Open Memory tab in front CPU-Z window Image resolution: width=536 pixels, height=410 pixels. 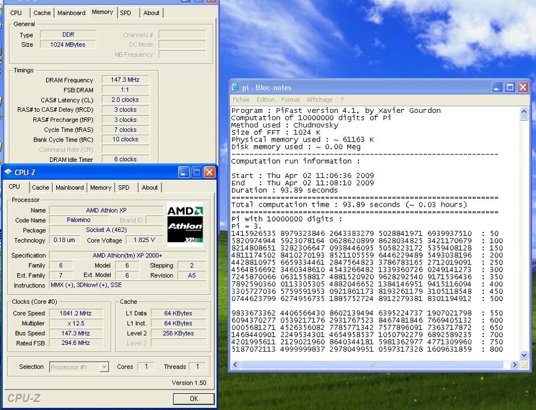[101, 188]
